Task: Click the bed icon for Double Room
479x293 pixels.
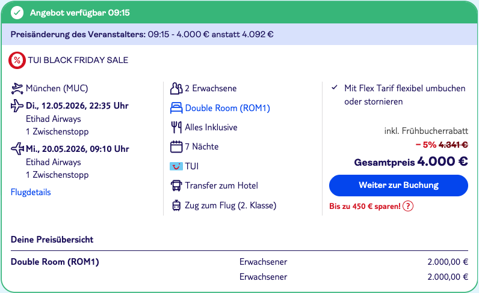Action: (x=176, y=108)
